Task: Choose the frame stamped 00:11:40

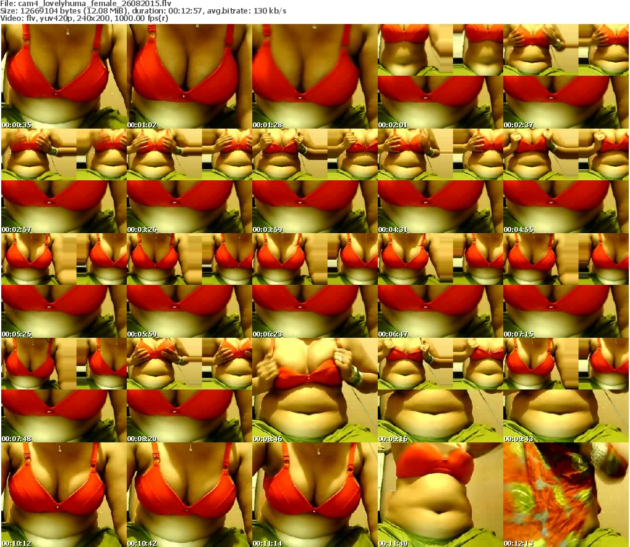Action: pyautogui.click(x=441, y=495)
